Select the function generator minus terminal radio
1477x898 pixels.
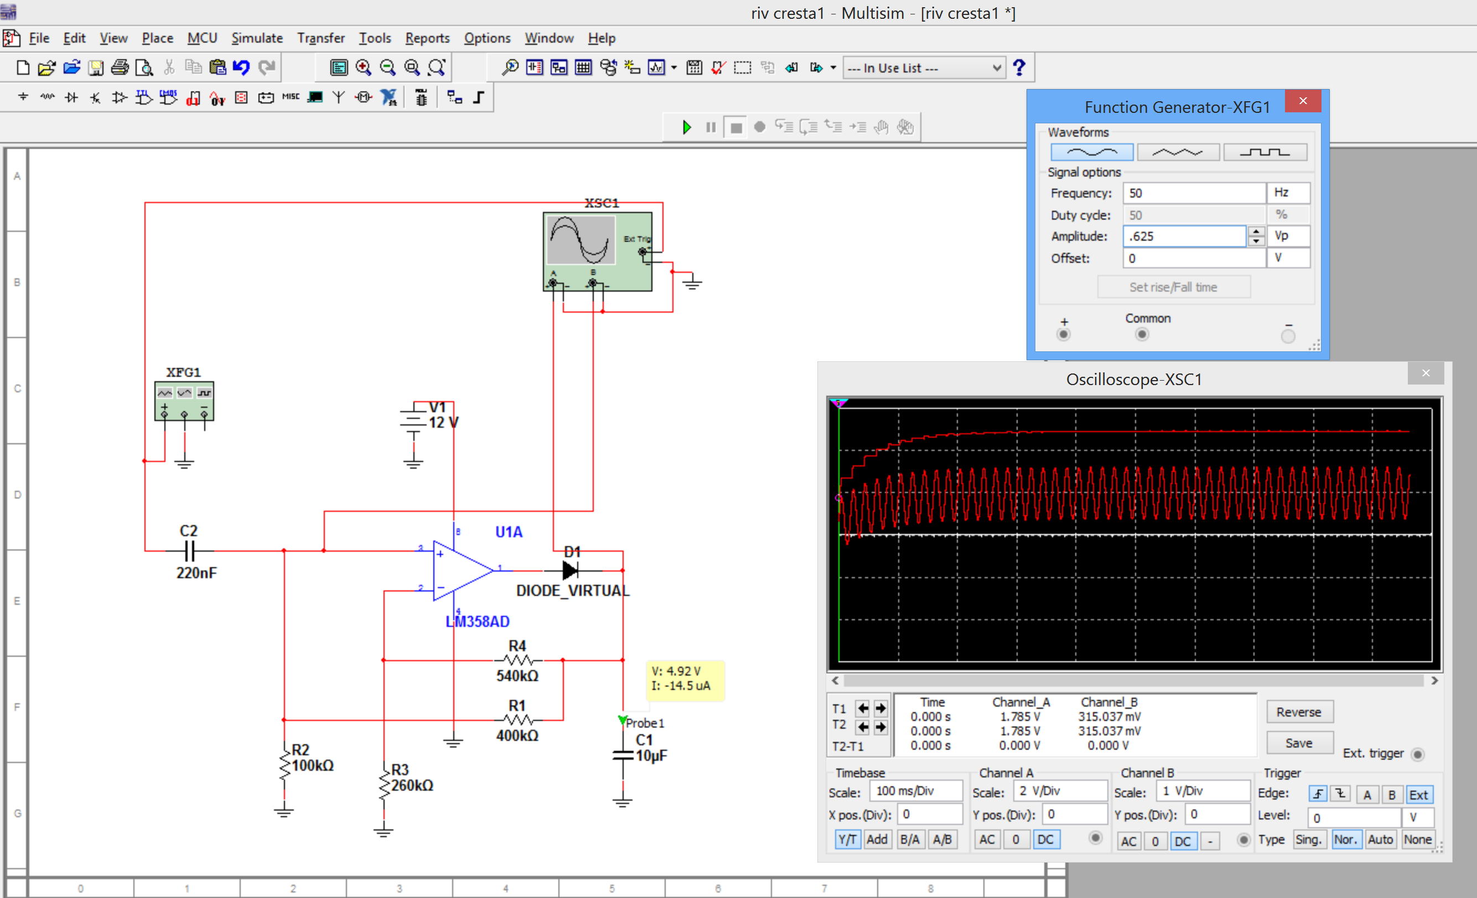point(1288,336)
